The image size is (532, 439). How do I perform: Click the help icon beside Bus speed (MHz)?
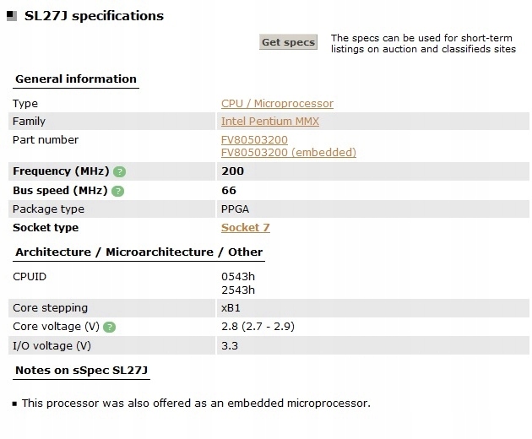point(117,191)
